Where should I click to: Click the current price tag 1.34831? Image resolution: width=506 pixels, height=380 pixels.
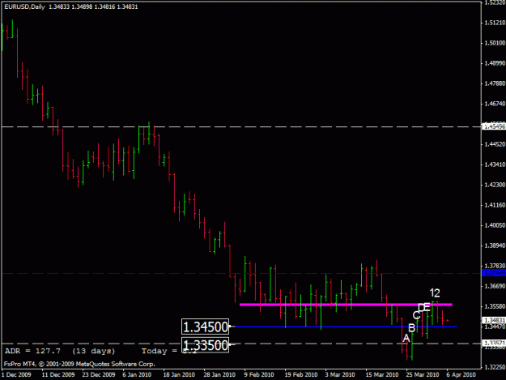tap(494, 320)
